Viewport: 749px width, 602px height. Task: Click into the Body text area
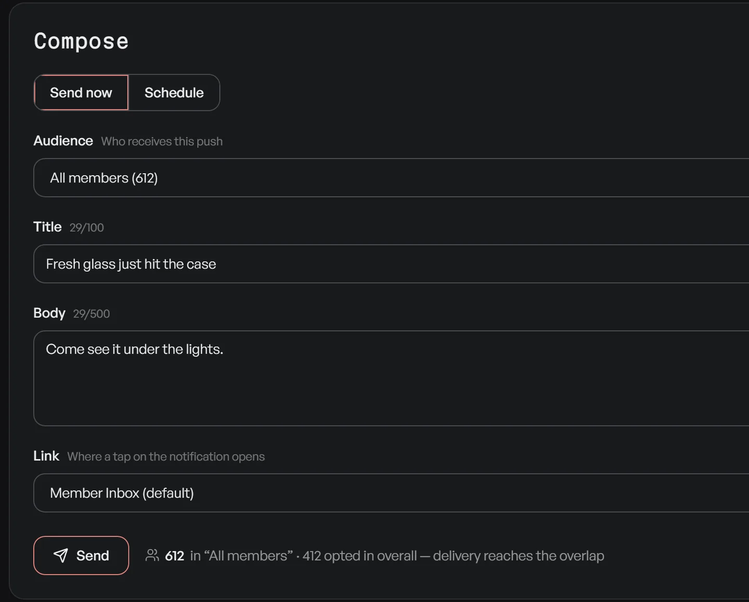click(391, 378)
